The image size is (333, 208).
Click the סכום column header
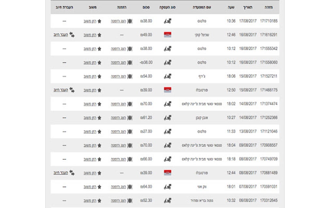[147, 7]
